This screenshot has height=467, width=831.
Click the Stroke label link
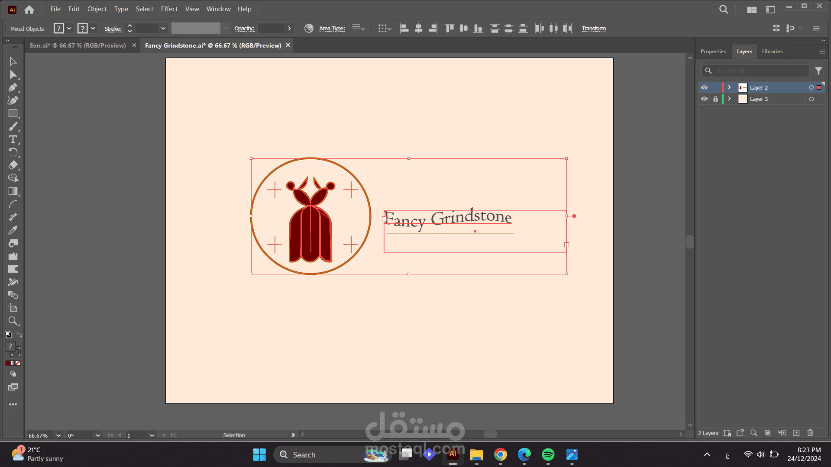(x=113, y=29)
